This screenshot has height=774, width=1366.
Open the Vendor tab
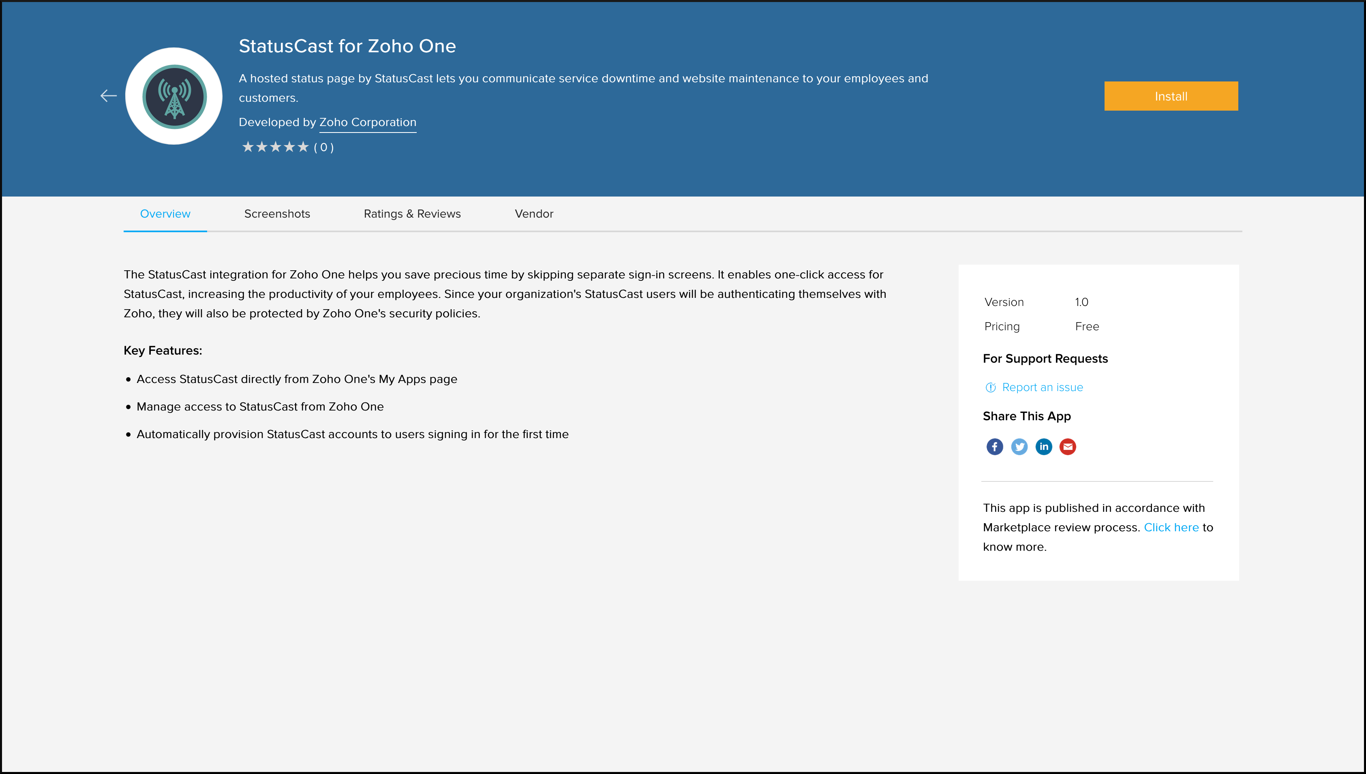coord(533,214)
